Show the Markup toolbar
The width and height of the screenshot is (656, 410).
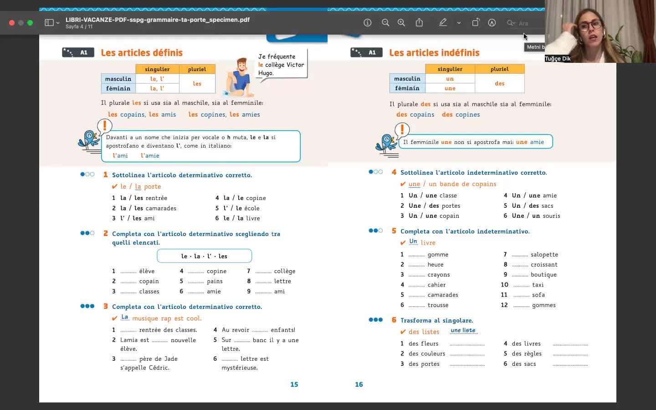pos(492,23)
